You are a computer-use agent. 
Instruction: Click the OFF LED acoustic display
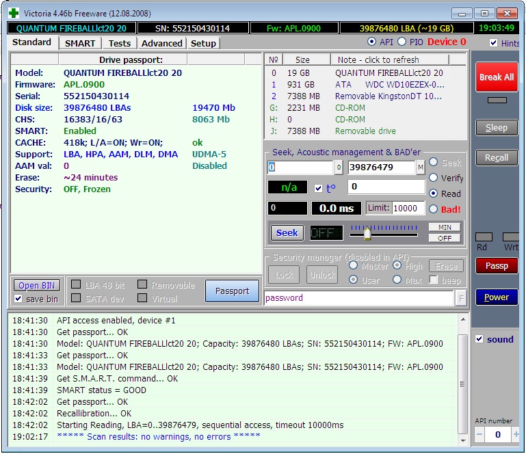point(326,232)
